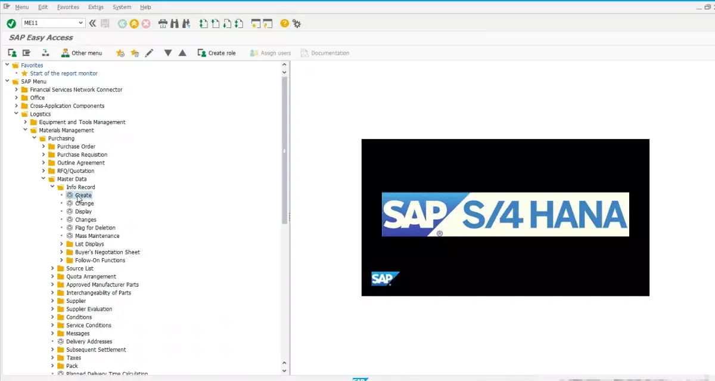Image resolution: width=715 pixels, height=381 pixels.
Task: Click the double-chevron icon beside the command field
Action: pyautogui.click(x=92, y=23)
